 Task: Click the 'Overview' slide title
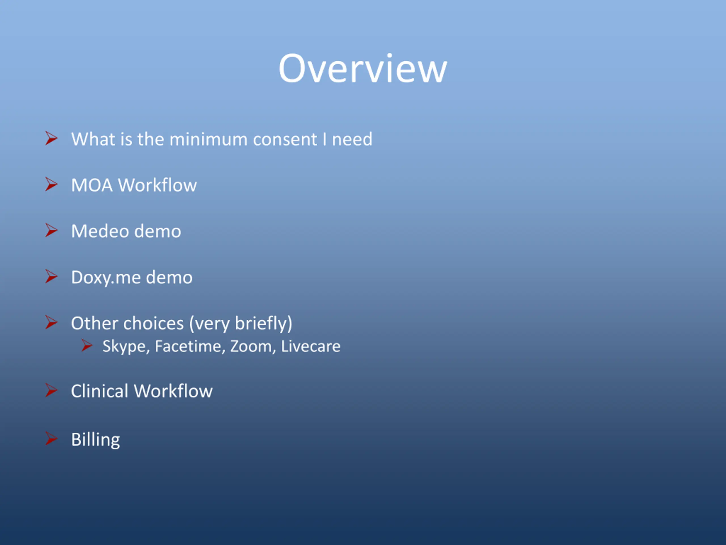point(363,69)
